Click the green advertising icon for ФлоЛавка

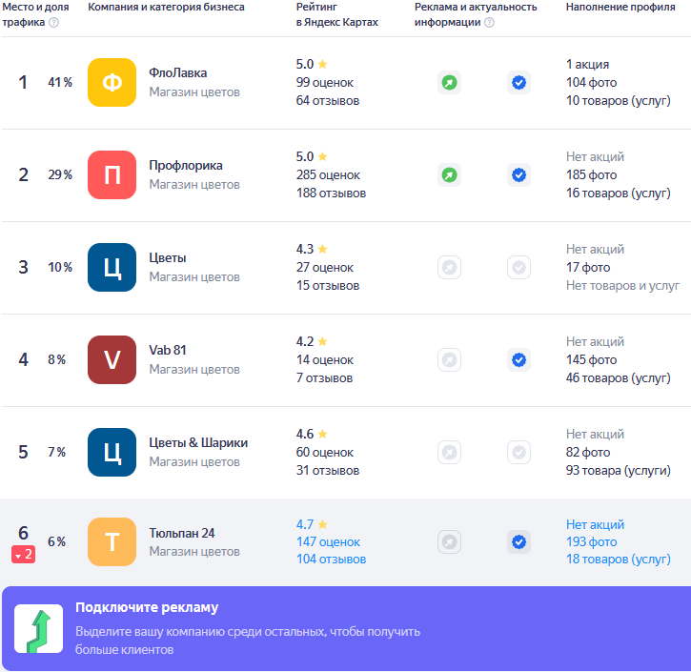click(x=449, y=83)
